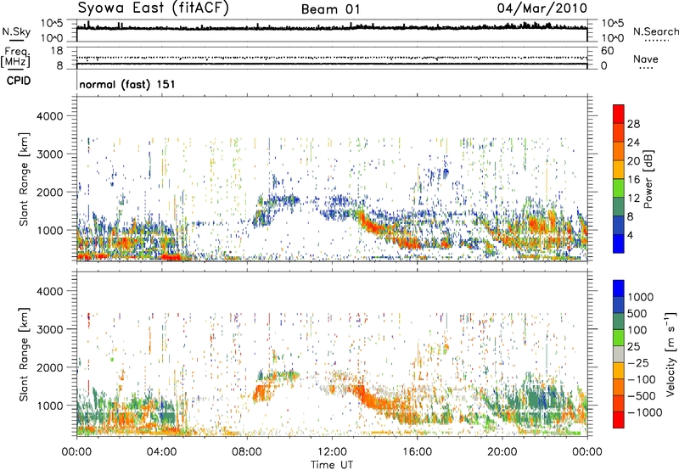679x470 pixels.
Task: Pick the light green segment of the power colorbar
Action: [619, 188]
